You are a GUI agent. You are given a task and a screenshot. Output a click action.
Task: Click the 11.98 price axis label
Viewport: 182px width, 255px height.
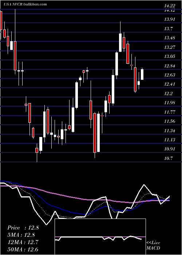click(x=170, y=103)
